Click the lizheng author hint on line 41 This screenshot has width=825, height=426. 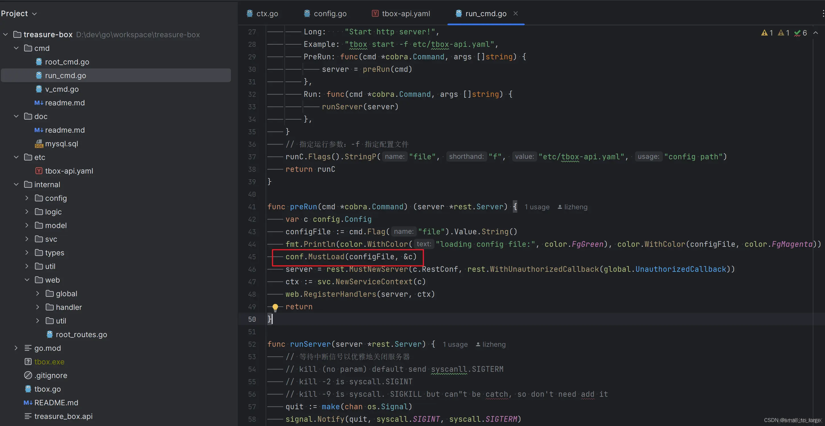[x=572, y=207]
